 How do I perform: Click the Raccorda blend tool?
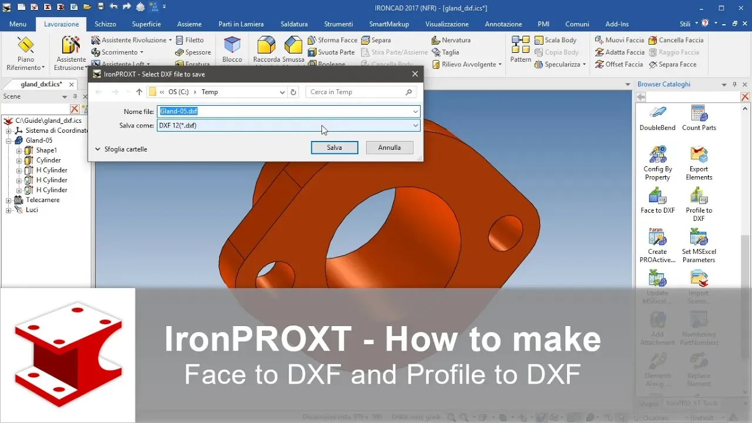[x=266, y=51]
